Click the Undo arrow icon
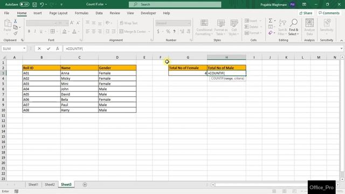The image size is (345, 194). pos(42,4)
